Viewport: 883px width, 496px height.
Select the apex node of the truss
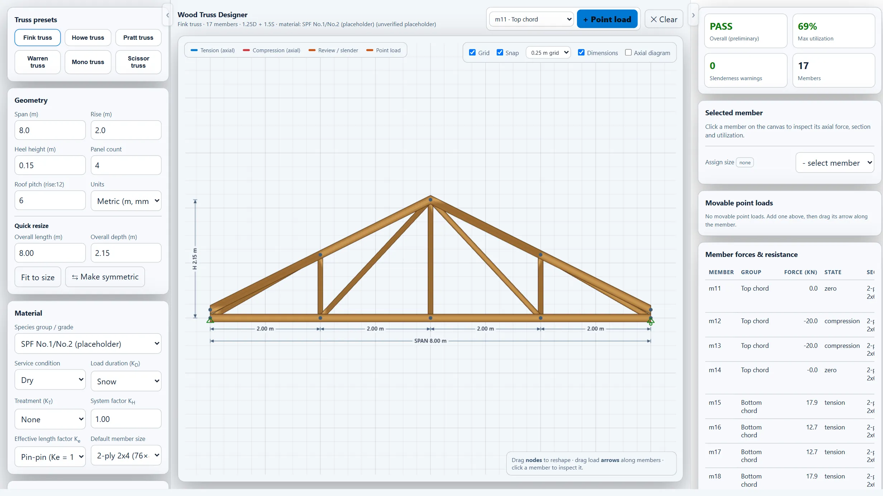430,200
